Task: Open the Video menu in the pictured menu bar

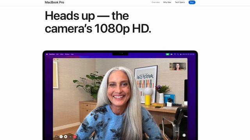Action: coord(62,54)
